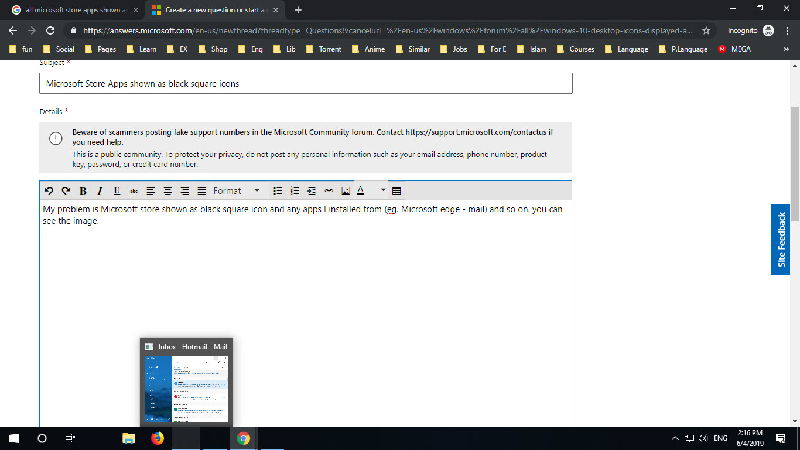Show hidden system tray icons
The height and width of the screenshot is (450, 800).
(x=675, y=438)
